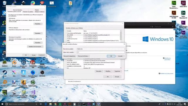Screen dimensions: 188x106
Task: Select the Path user variable row
Action: point(93,41)
